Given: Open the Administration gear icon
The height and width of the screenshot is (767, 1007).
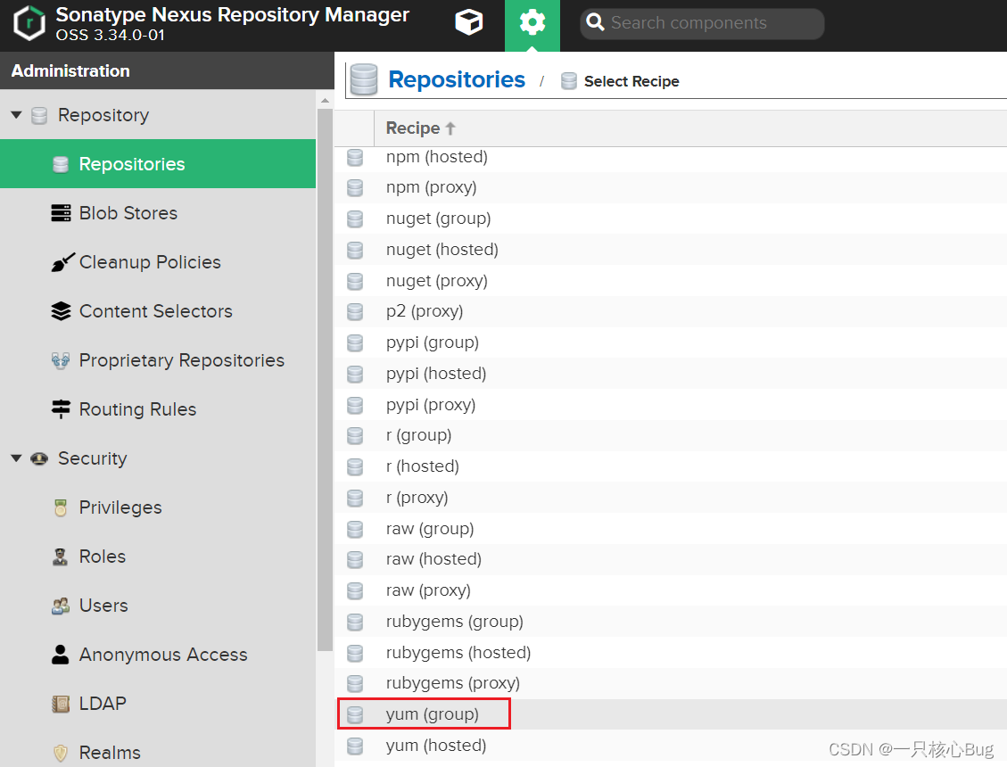Looking at the screenshot, I should point(532,24).
